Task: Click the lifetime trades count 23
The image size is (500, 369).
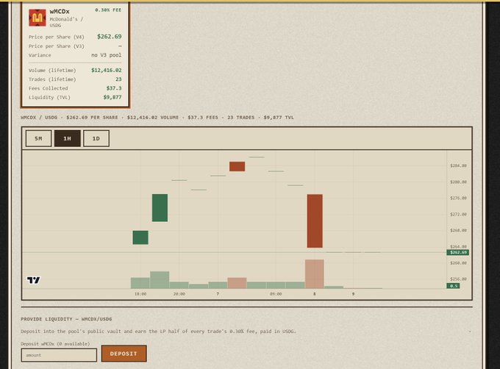Action: (118, 79)
